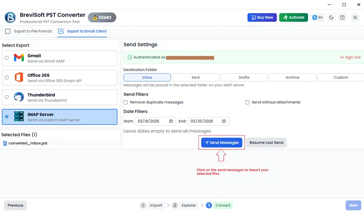Open the help question mark icon
The image size is (364, 213).
(342, 18)
